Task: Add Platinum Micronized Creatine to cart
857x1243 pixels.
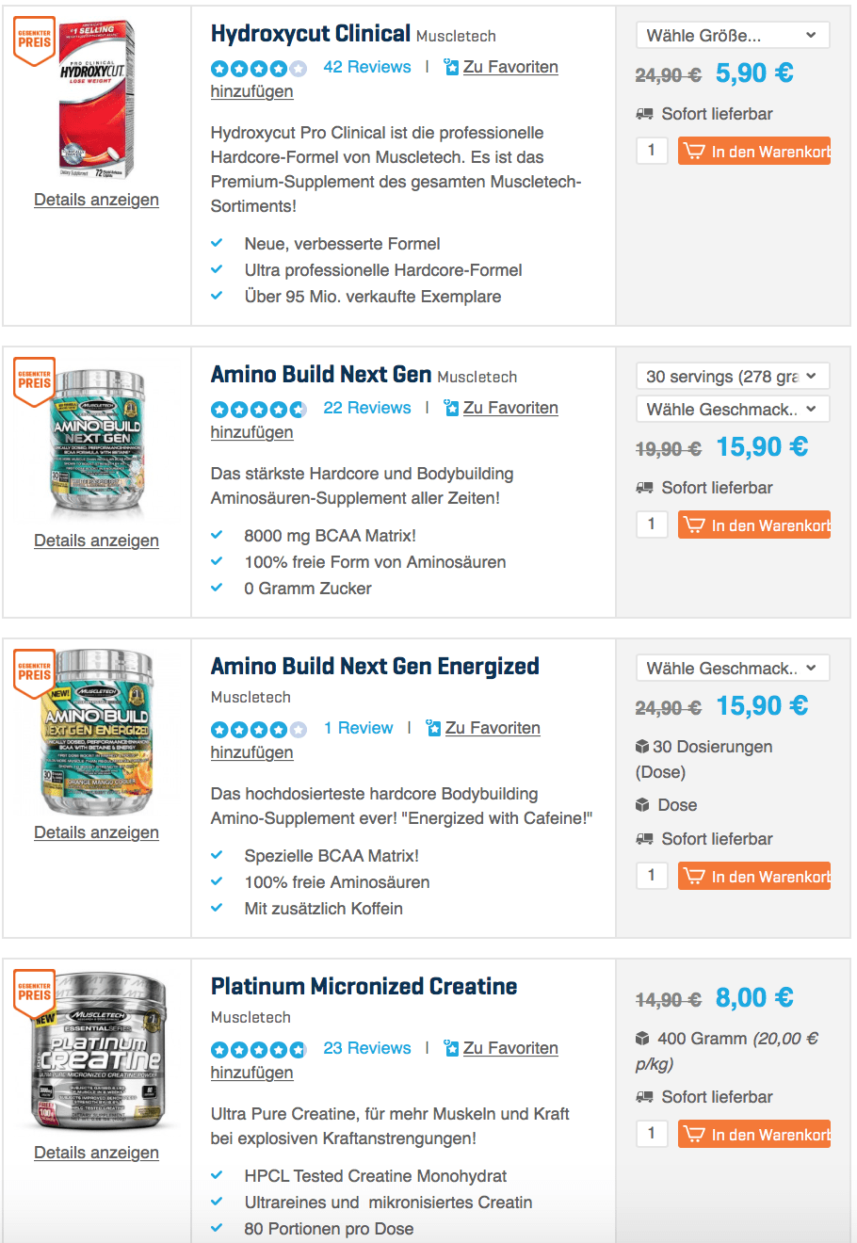Action: click(x=754, y=1135)
